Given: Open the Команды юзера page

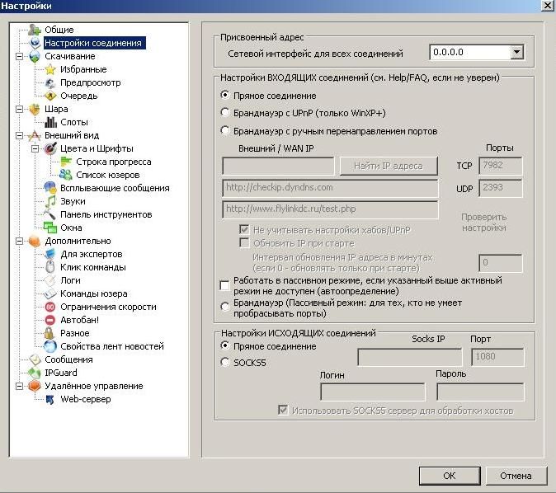Looking at the screenshot, I should 93,293.
